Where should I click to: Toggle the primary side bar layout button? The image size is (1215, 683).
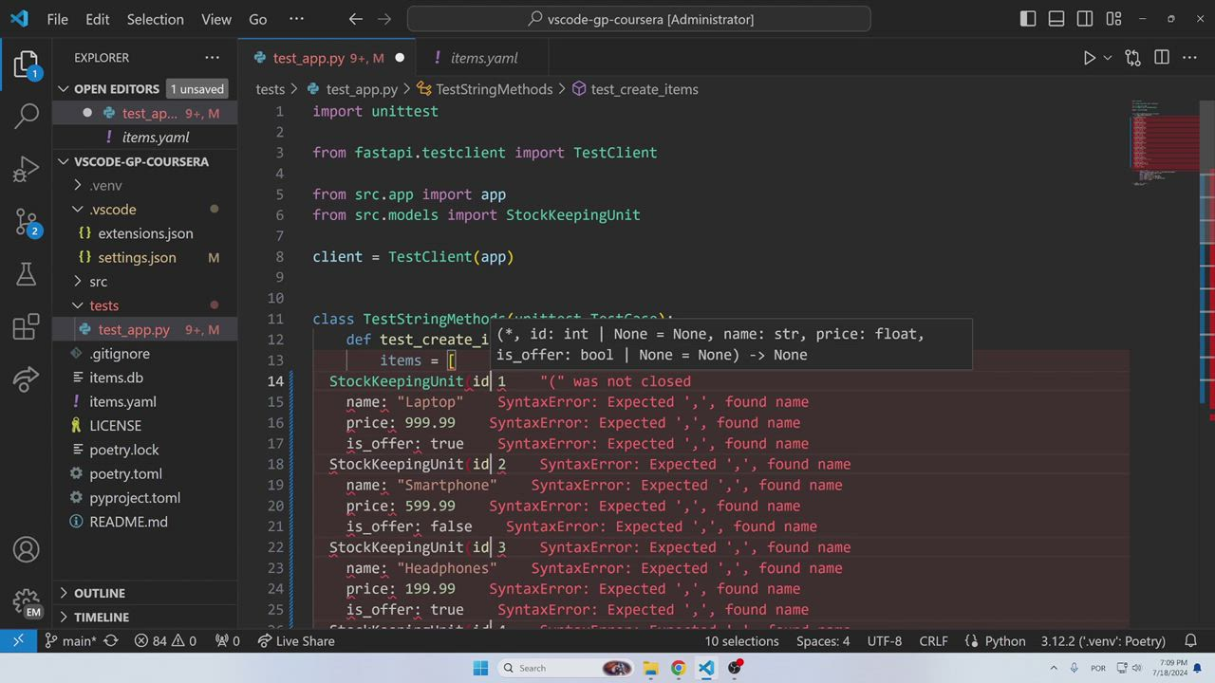click(1028, 19)
